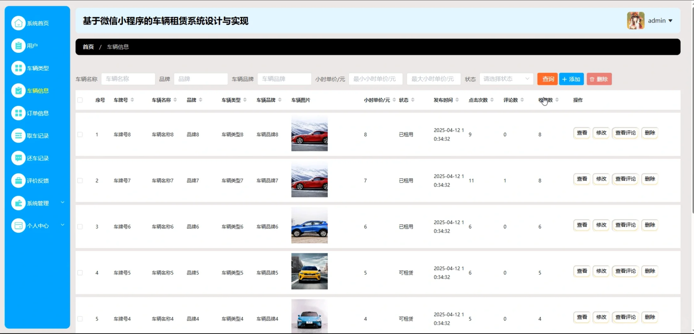Expand the 系统管理 sidebar menu
Viewport: 694px width, 334px height.
coord(37,203)
